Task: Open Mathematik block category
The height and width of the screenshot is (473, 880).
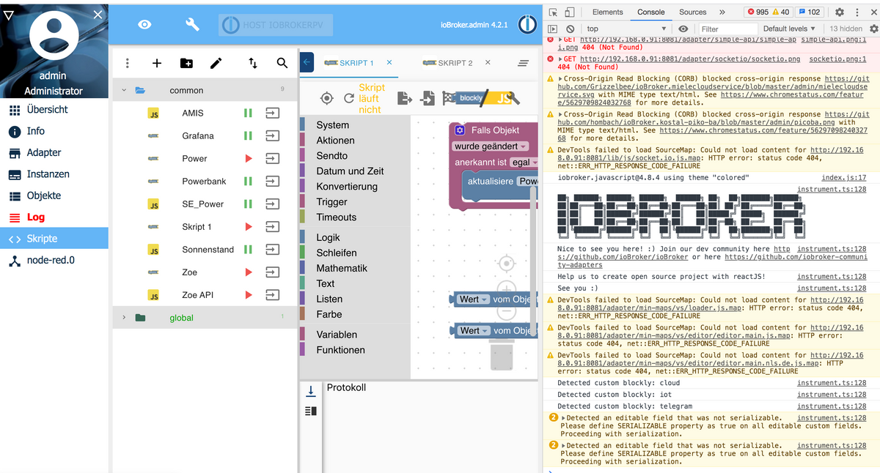Action: (353, 268)
